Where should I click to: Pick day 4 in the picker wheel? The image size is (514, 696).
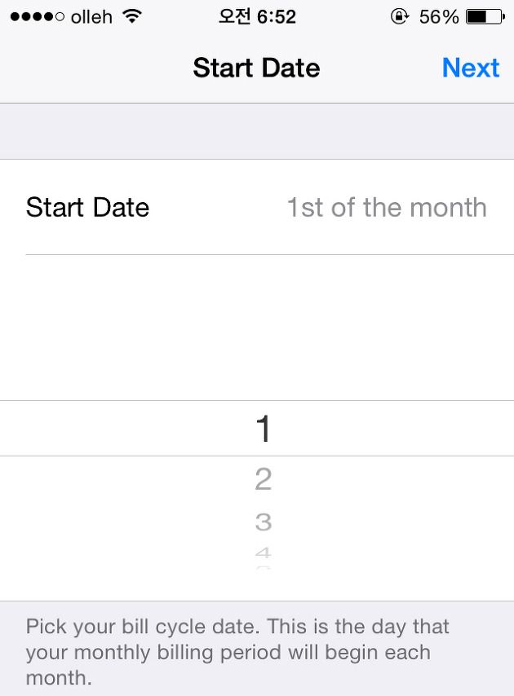click(x=263, y=553)
